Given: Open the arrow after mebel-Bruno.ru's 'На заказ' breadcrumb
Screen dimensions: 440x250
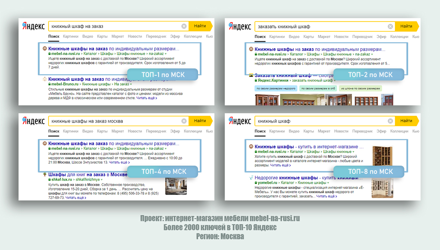Looking at the screenshot, I should pyautogui.click(x=131, y=84).
